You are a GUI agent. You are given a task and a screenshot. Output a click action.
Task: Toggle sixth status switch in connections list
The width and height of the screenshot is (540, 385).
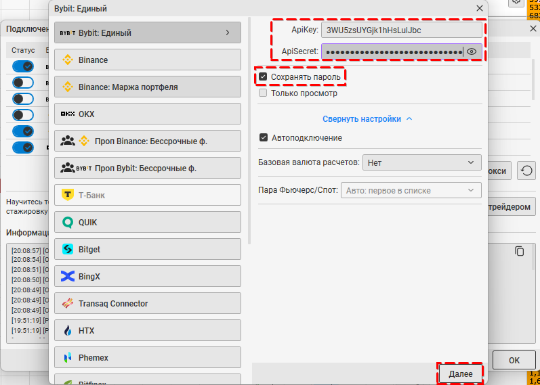coord(23,148)
